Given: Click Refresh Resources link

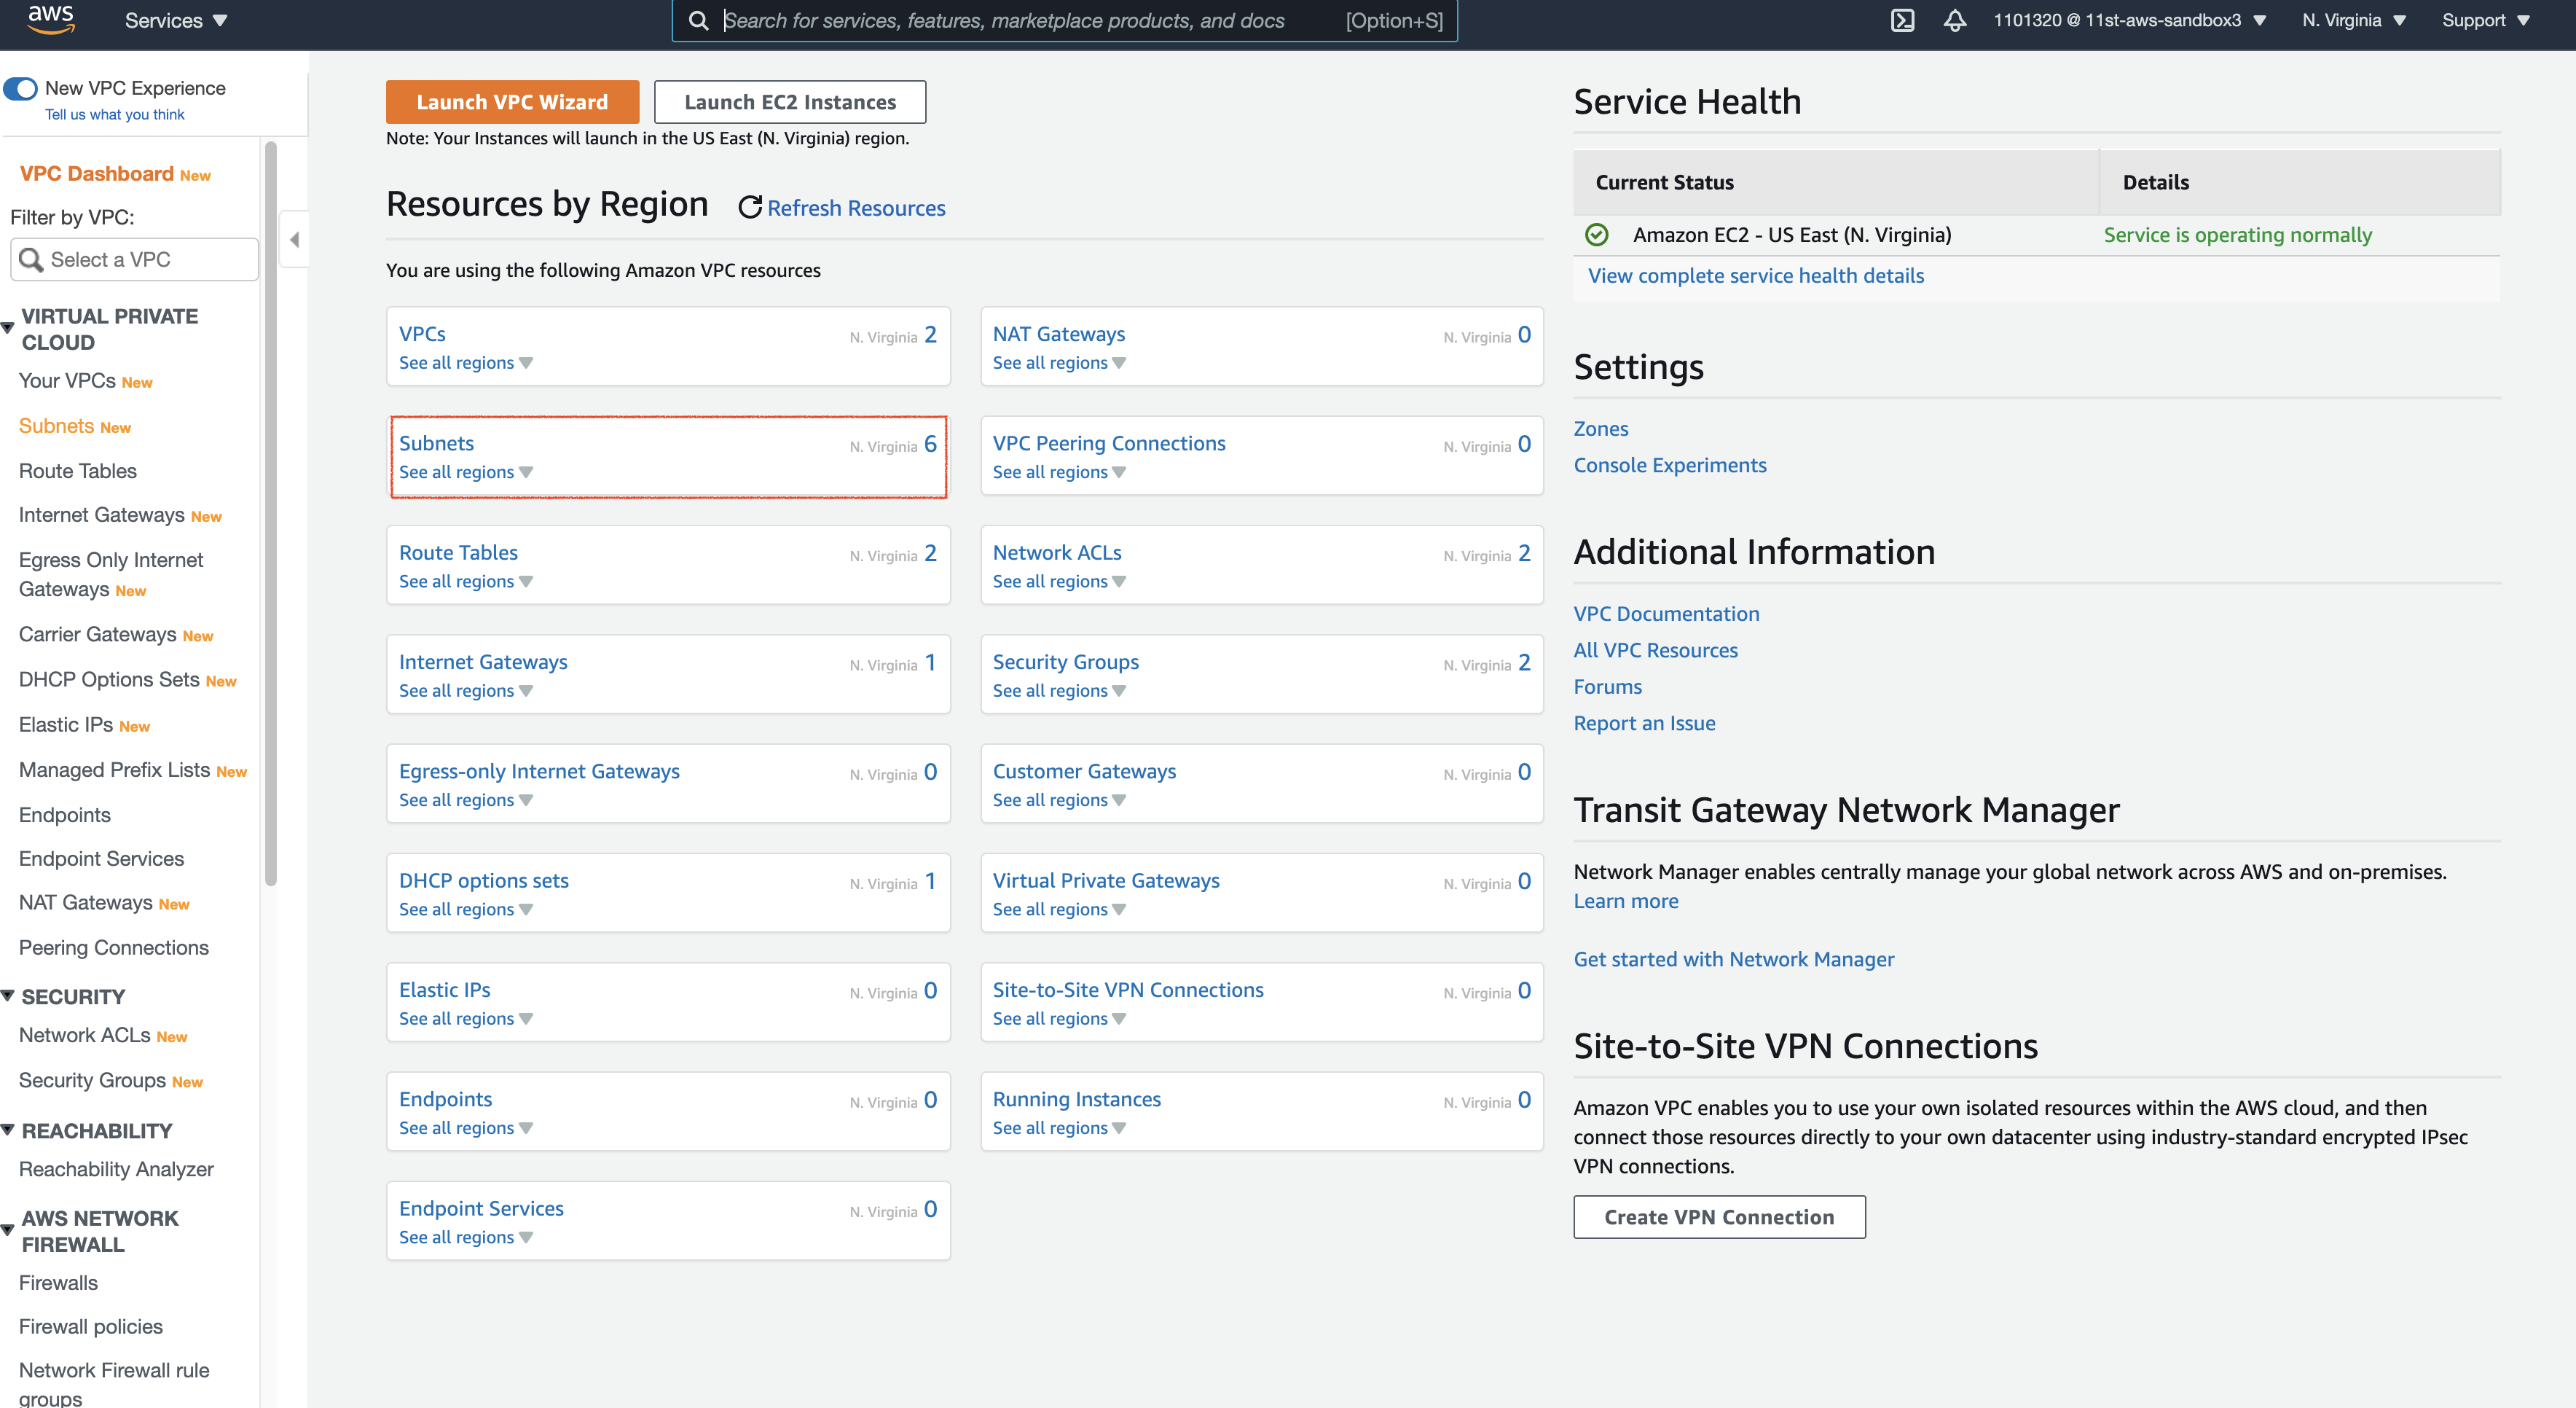Looking at the screenshot, I should [x=856, y=208].
